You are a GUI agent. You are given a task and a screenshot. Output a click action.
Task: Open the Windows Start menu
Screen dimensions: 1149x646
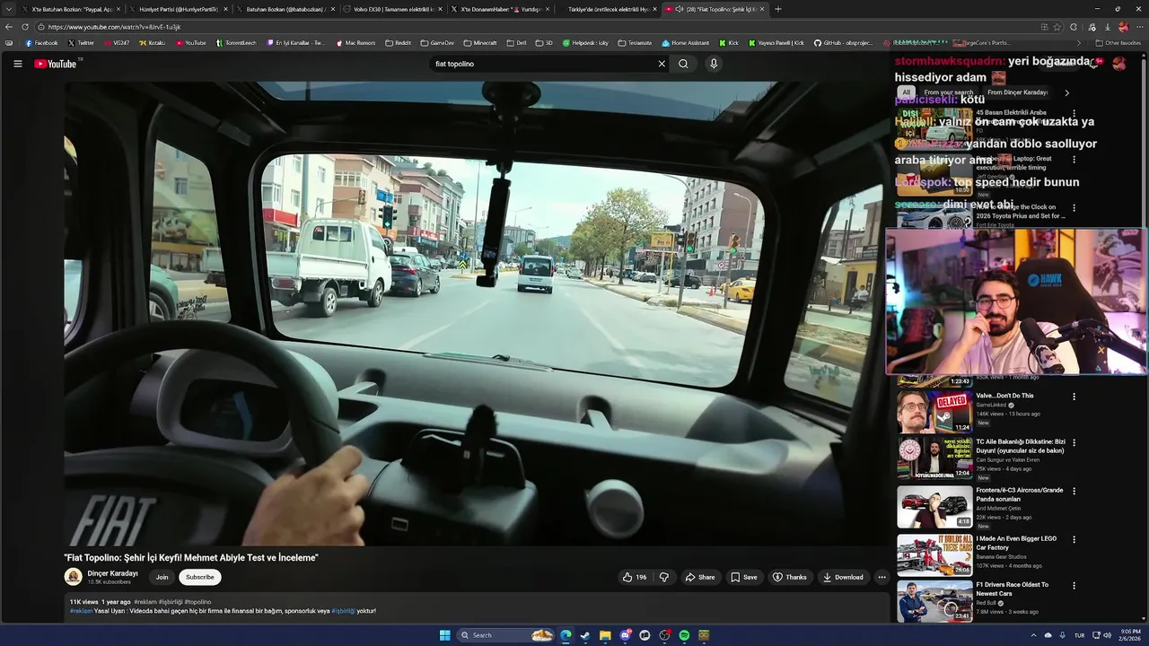(x=444, y=635)
